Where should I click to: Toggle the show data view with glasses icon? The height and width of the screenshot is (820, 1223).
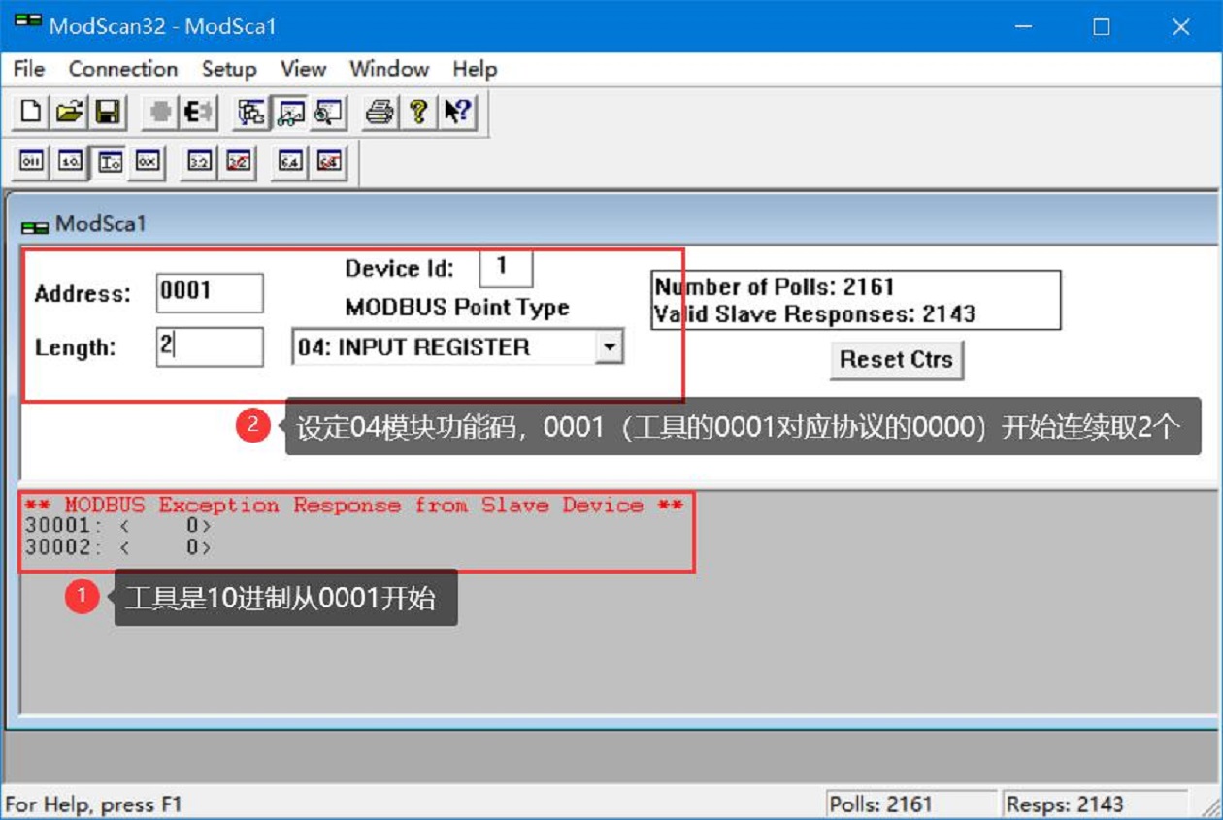[x=288, y=113]
